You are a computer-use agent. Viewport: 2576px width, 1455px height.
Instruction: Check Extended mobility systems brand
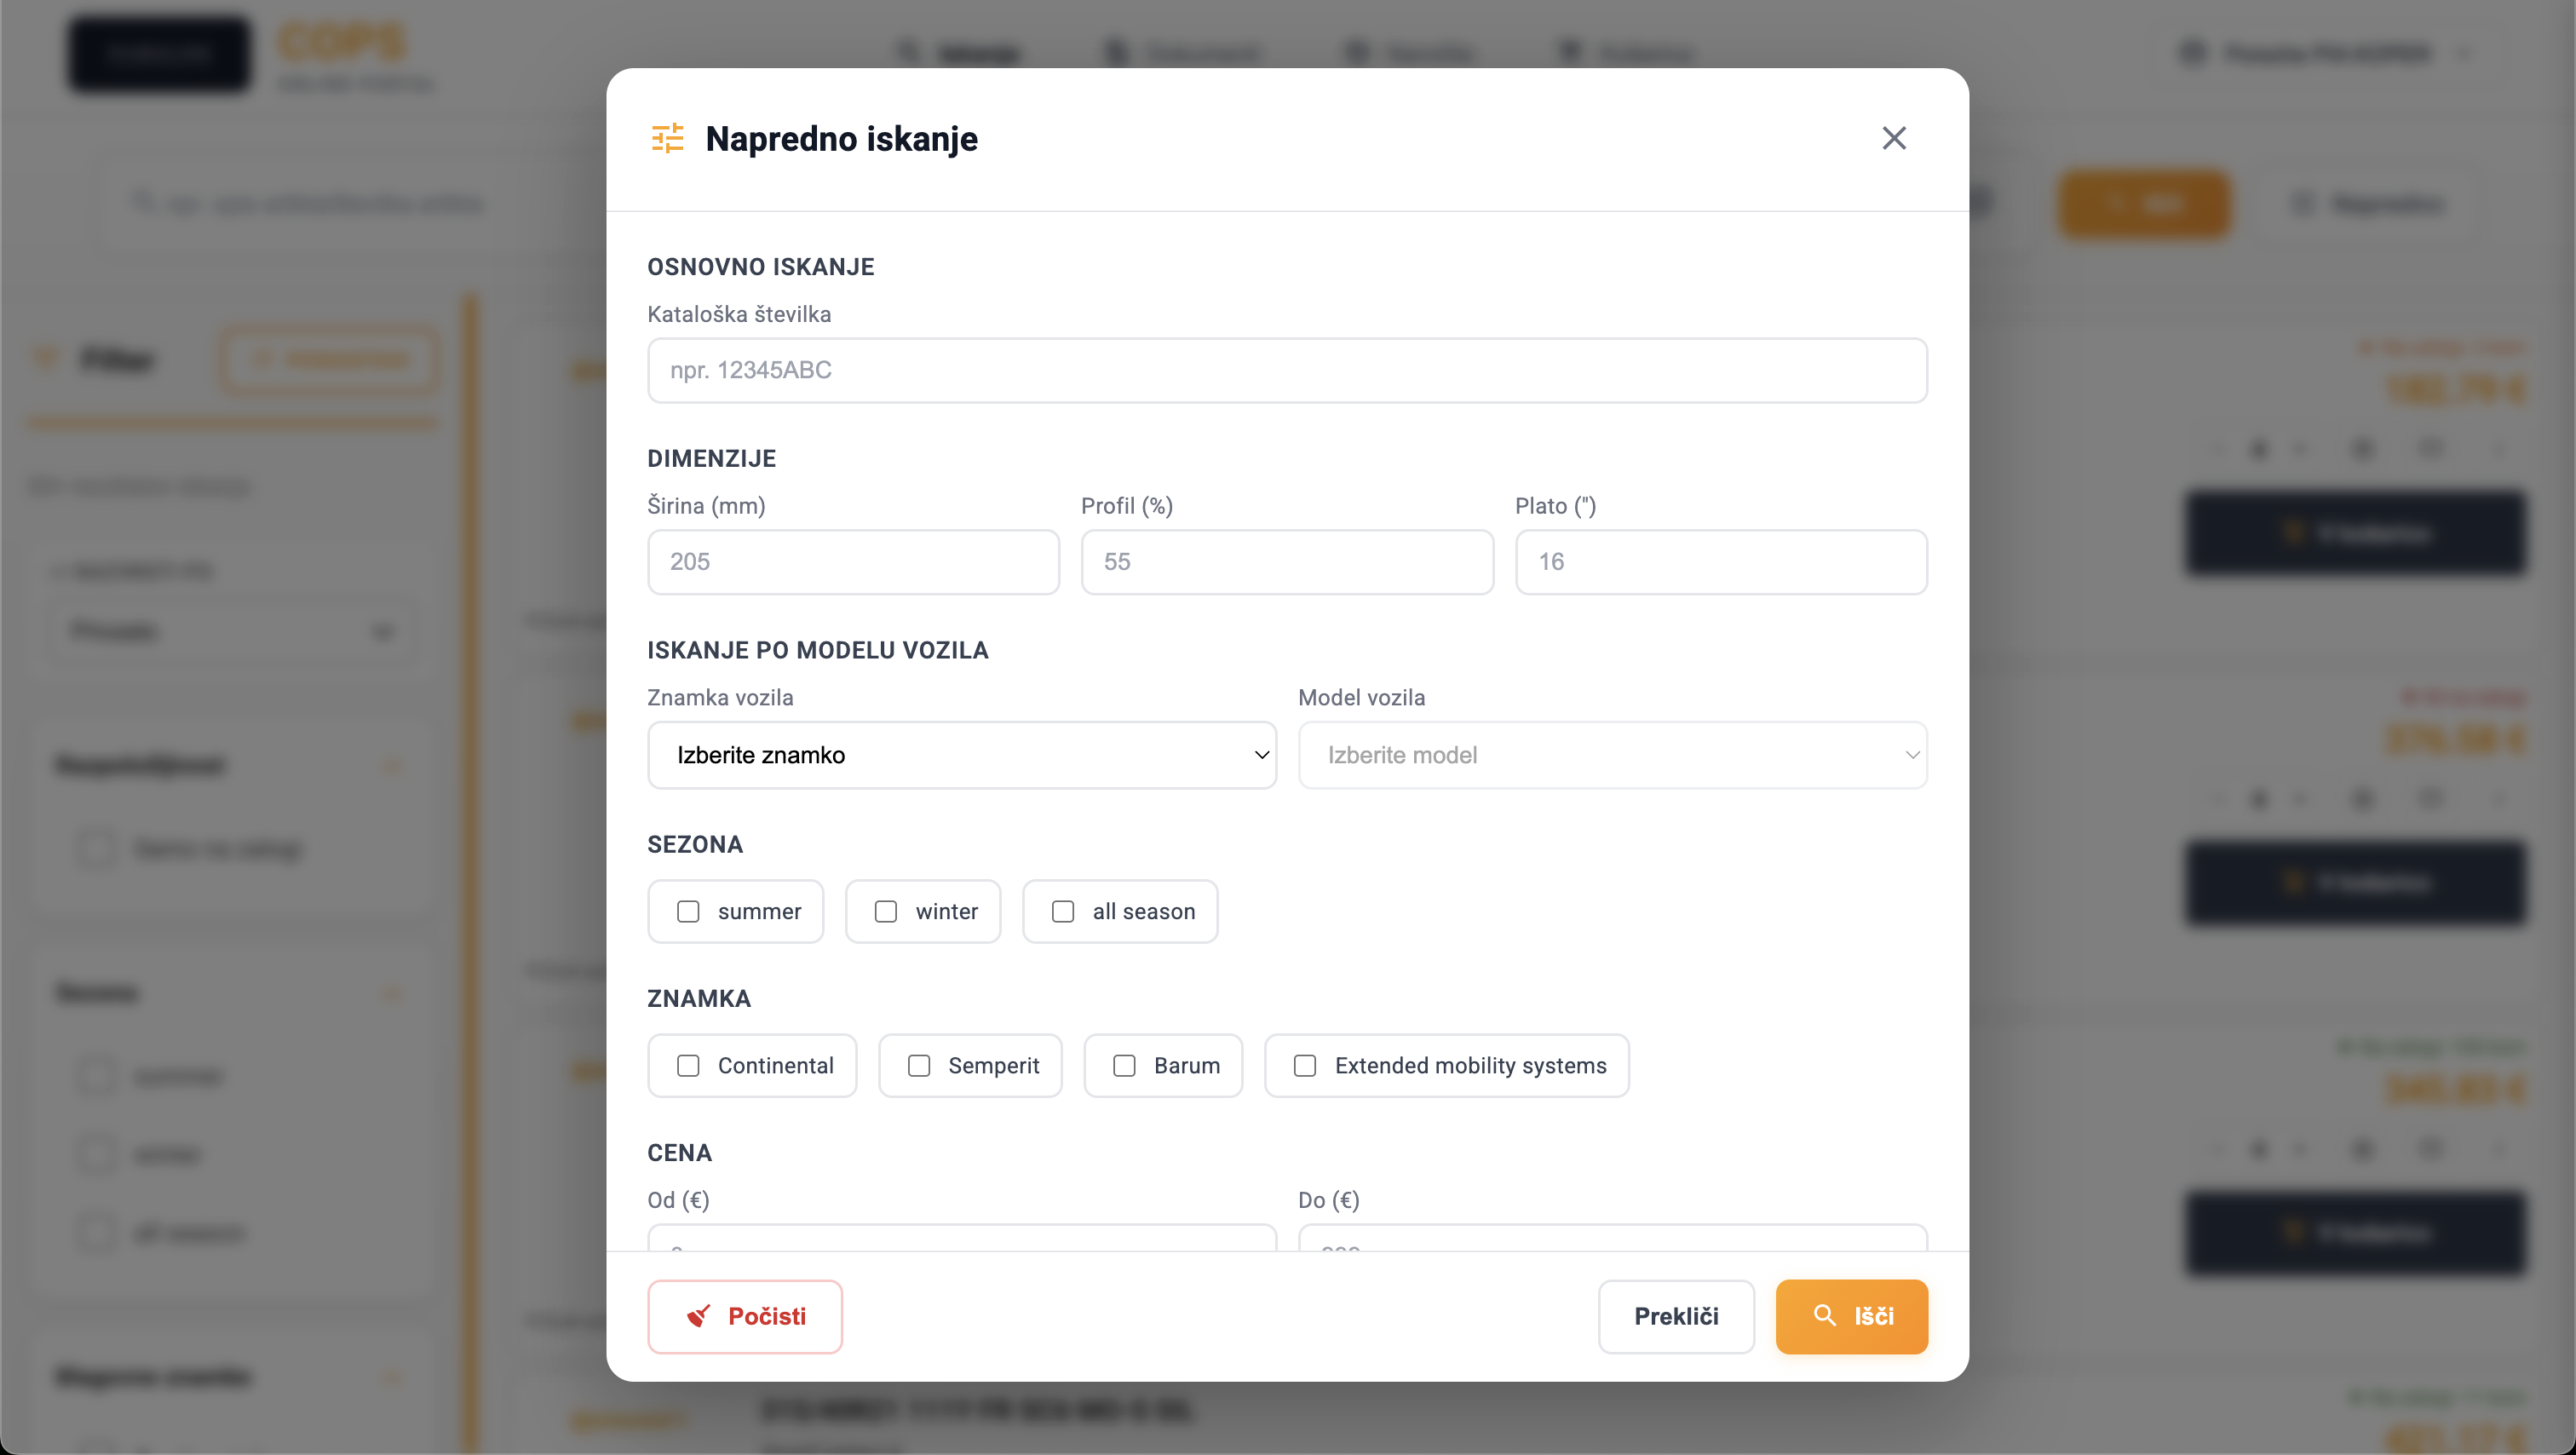point(1305,1065)
